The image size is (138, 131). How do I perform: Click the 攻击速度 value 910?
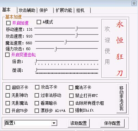coord(29,36)
